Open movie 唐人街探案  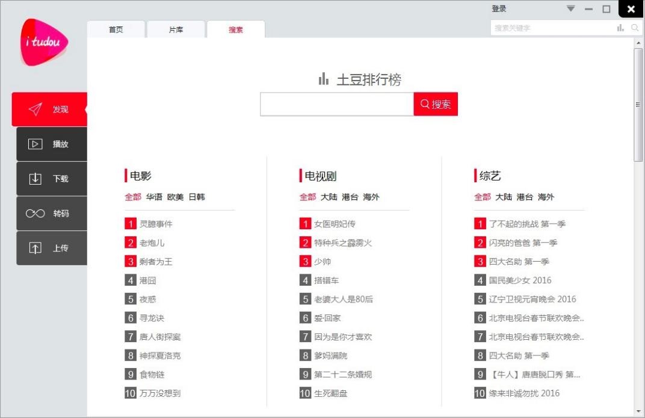point(160,337)
